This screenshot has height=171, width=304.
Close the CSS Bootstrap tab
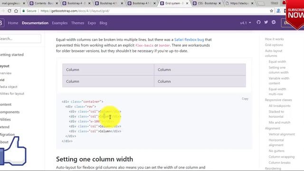219,3
